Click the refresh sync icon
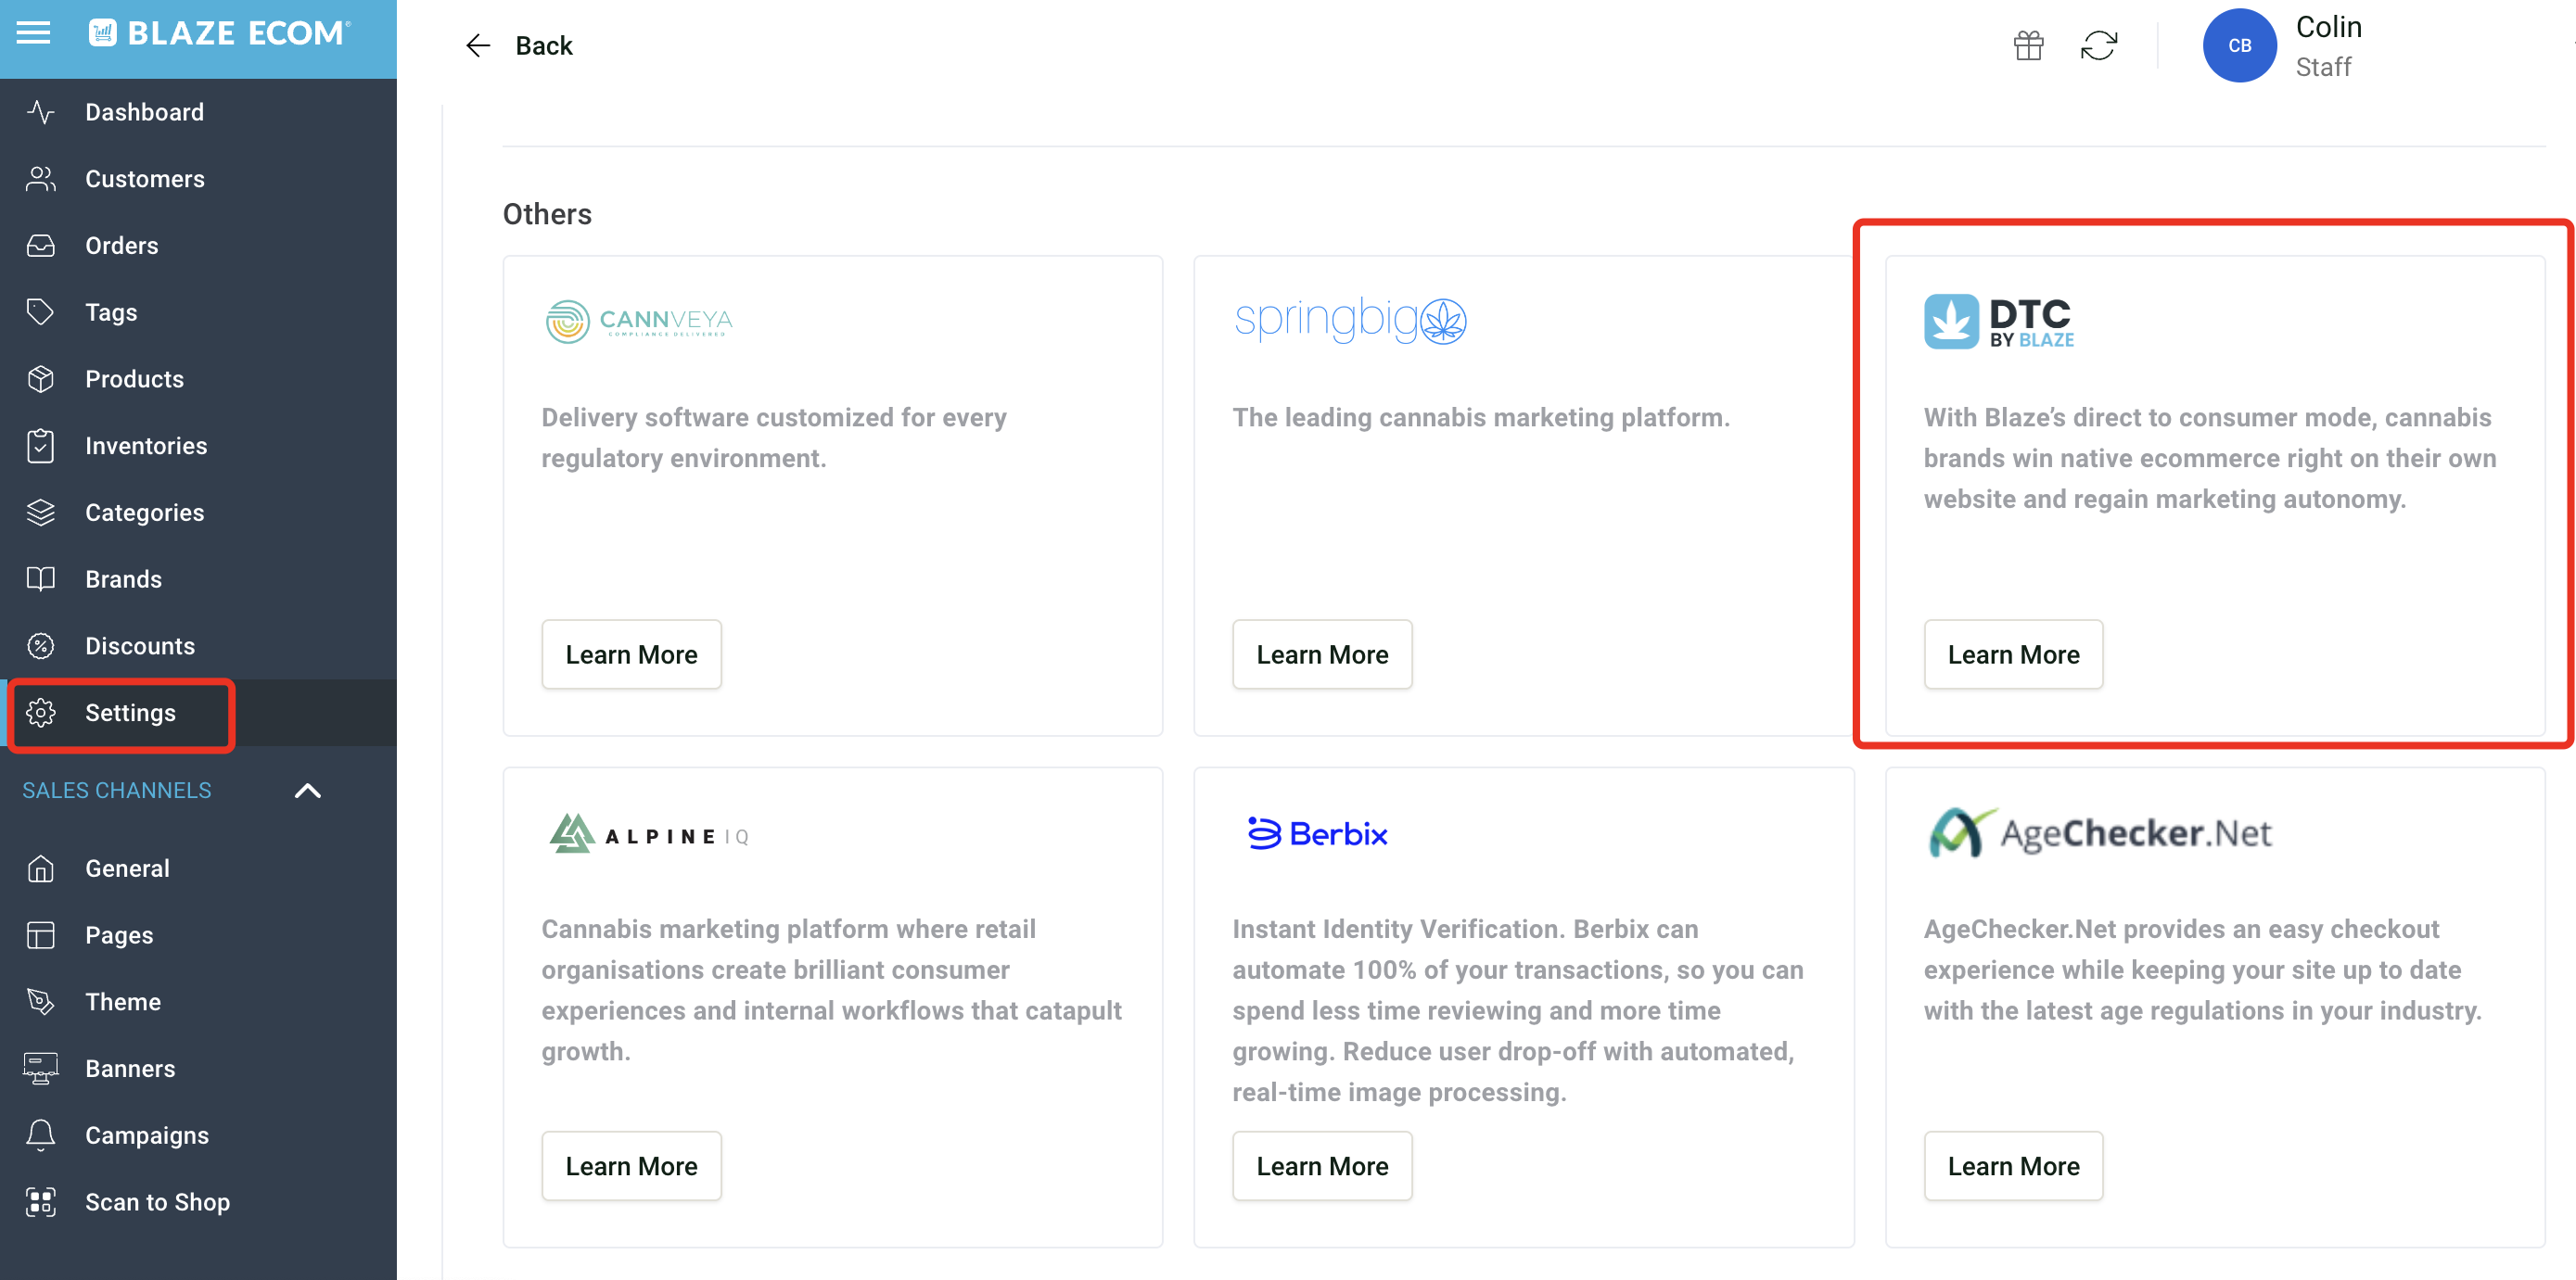 click(x=2099, y=46)
